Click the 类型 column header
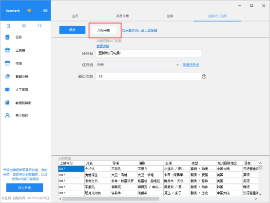Image resolution: width=270 pixels, height=203 pixels. tap(203, 163)
